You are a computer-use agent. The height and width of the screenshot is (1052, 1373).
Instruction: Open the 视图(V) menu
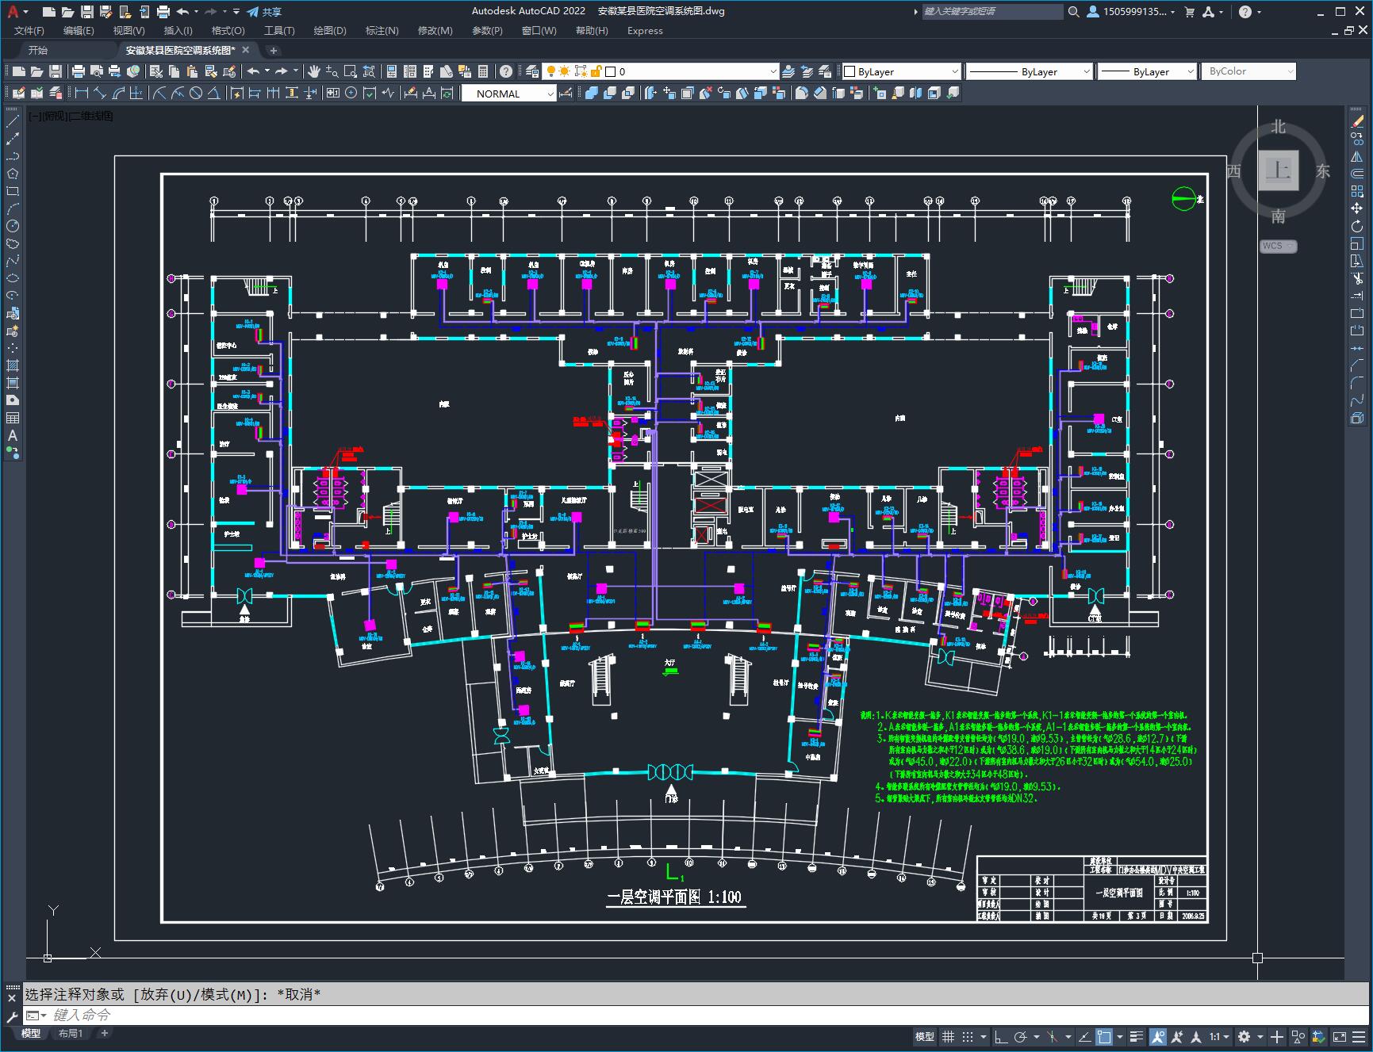128,31
